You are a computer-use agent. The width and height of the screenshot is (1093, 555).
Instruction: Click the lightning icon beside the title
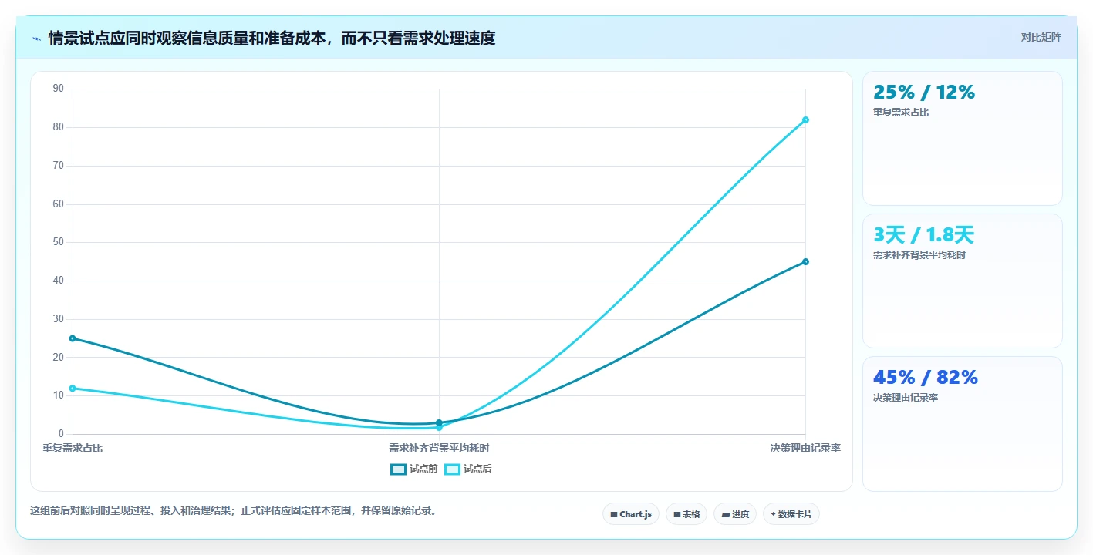pos(36,39)
